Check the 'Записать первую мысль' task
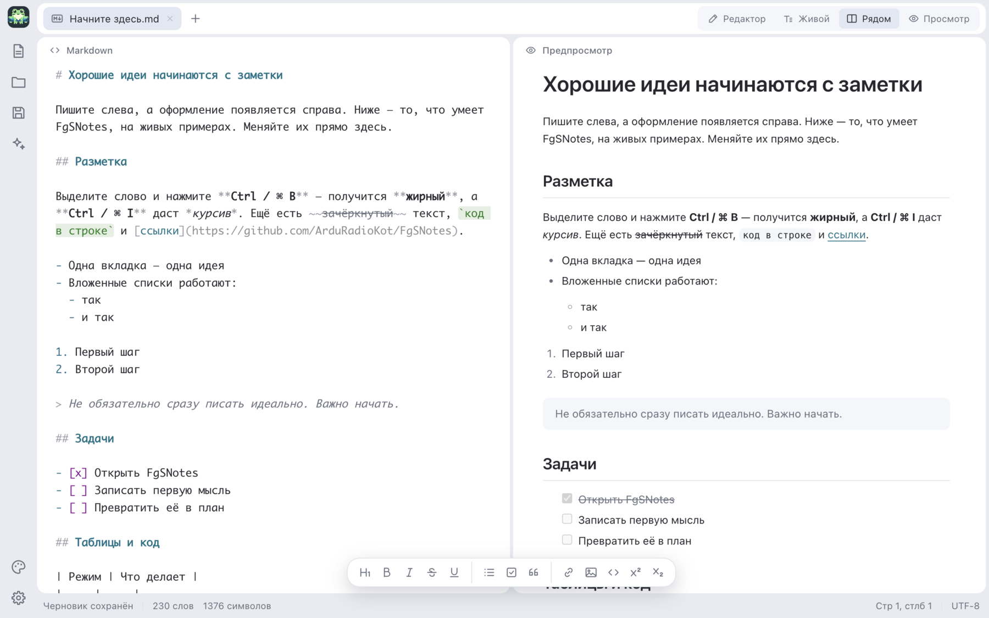The image size is (989, 618). click(567, 519)
